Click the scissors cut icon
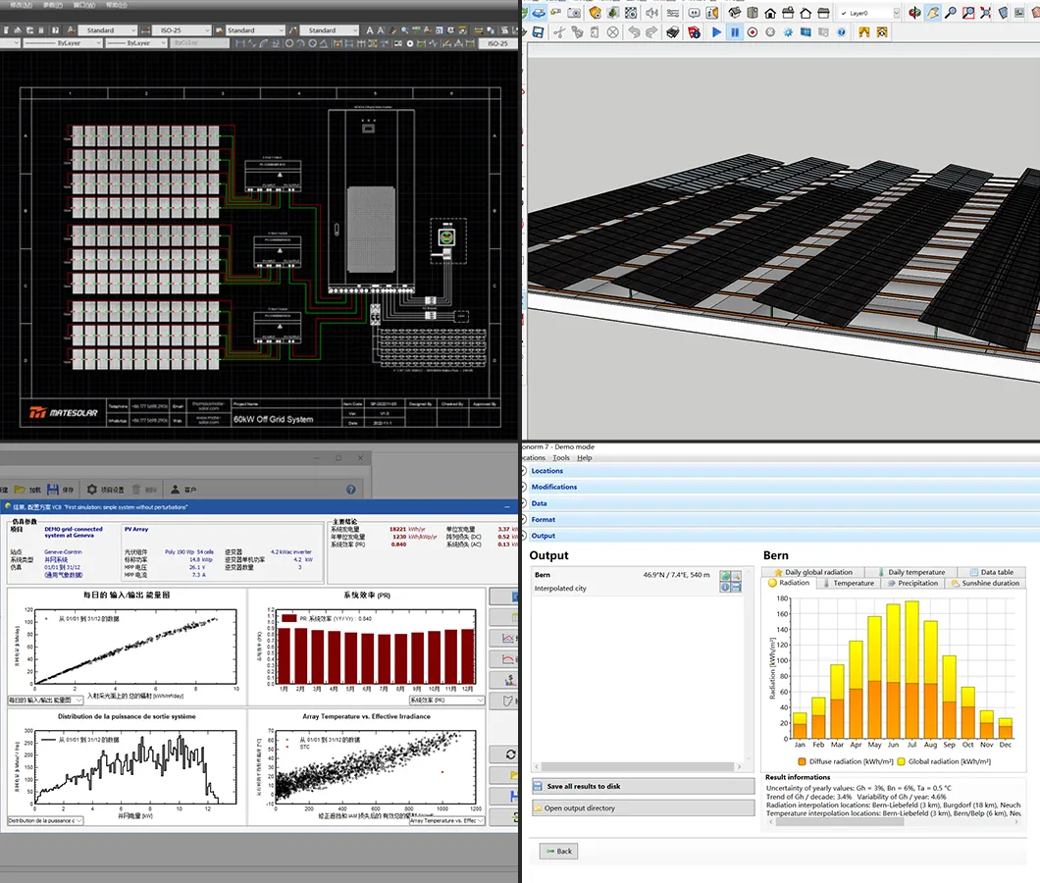 [x=558, y=32]
